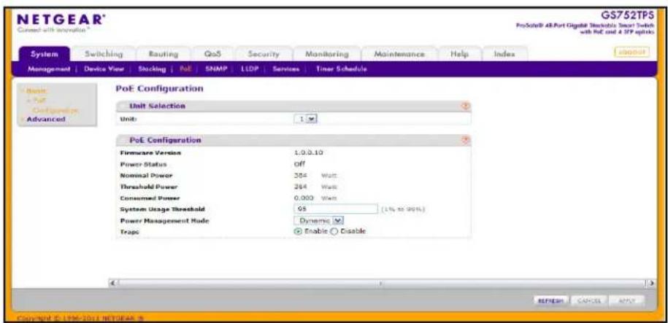Open the PoE submenu
The image size is (668, 323).
(185, 69)
